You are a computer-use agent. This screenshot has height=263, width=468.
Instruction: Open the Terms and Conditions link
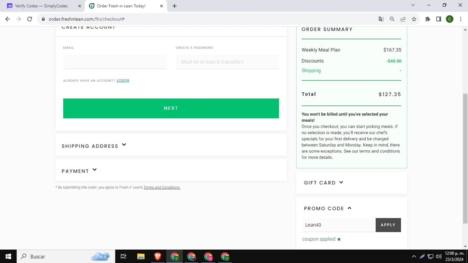click(x=162, y=188)
